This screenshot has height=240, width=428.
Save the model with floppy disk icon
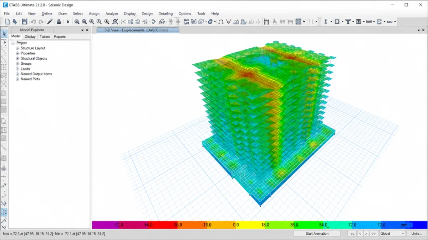coord(25,22)
